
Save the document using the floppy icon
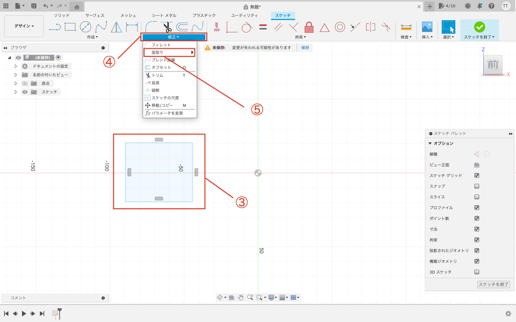coord(34,6)
